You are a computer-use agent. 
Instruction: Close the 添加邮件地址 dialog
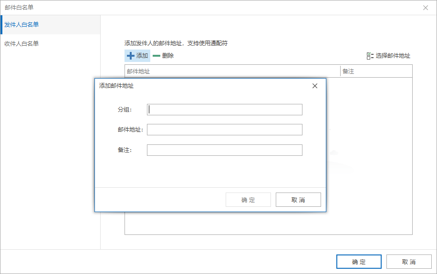[x=315, y=86]
